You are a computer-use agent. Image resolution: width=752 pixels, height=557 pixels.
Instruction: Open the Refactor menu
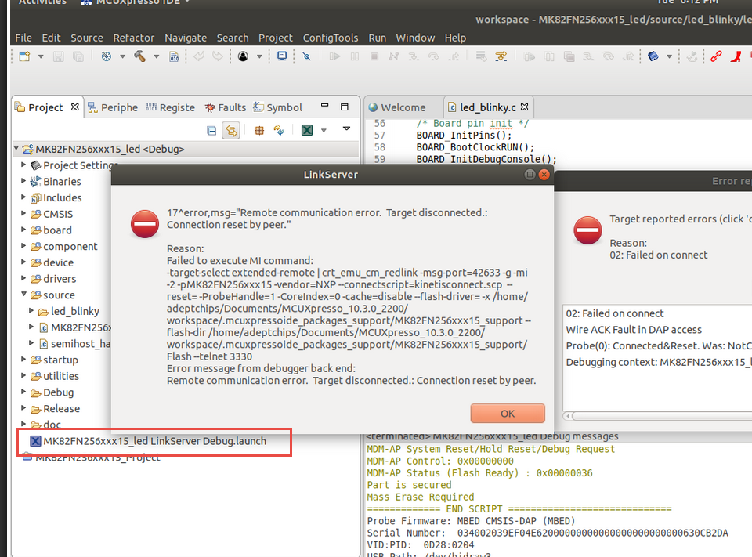pyautogui.click(x=134, y=38)
